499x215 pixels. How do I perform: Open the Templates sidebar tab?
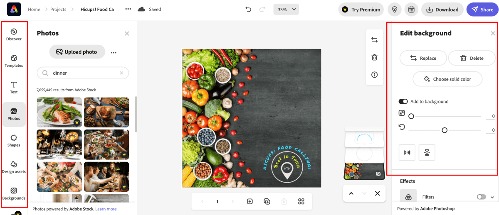click(14, 61)
